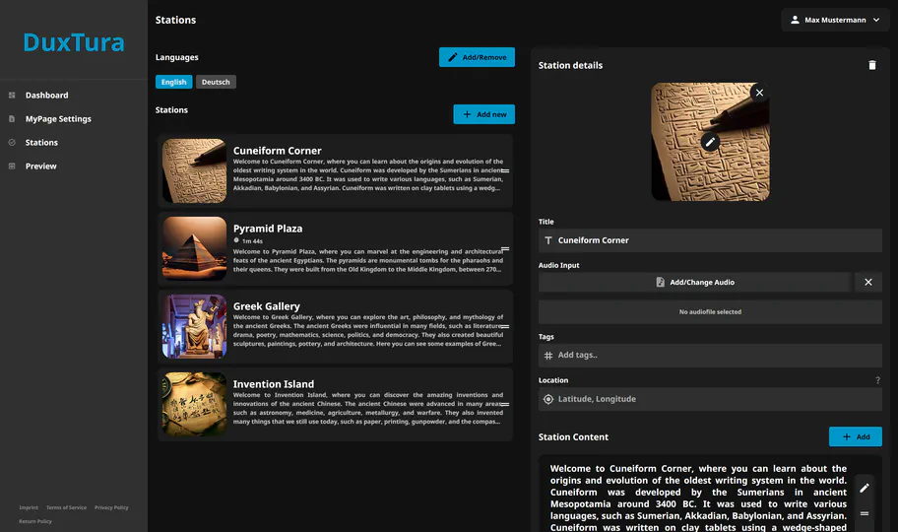Go to MyPage Settings in sidebar

[58, 119]
